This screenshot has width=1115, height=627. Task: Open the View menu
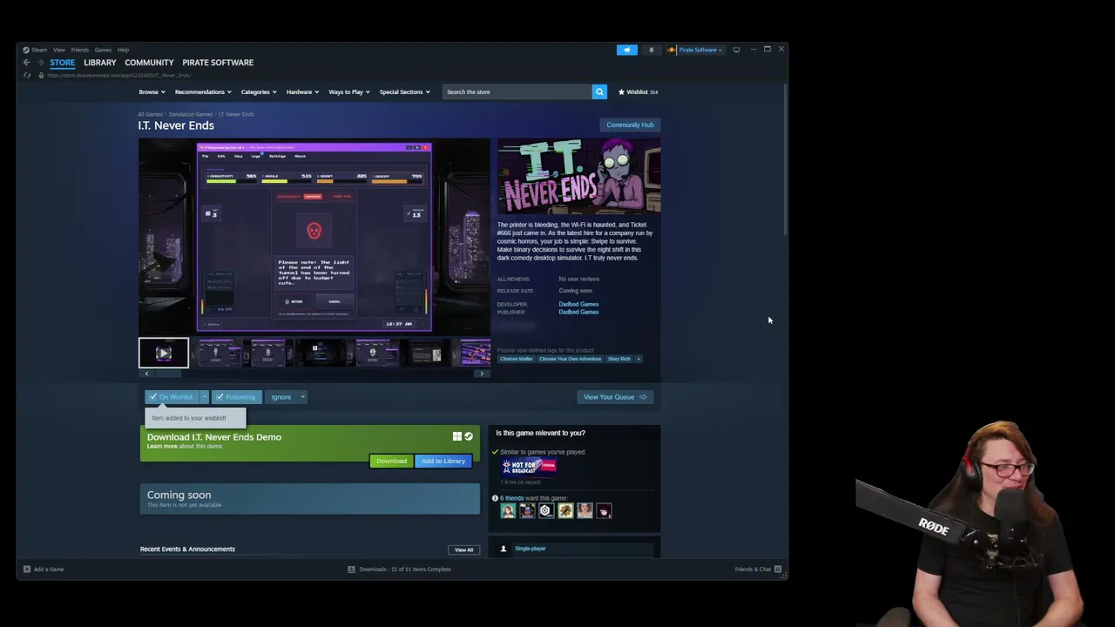click(x=59, y=50)
